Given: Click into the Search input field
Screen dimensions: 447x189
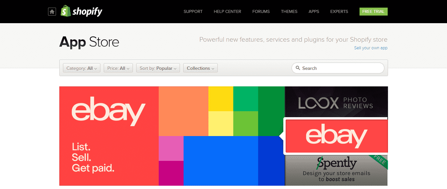Looking at the screenshot, I should pyautogui.click(x=341, y=68).
